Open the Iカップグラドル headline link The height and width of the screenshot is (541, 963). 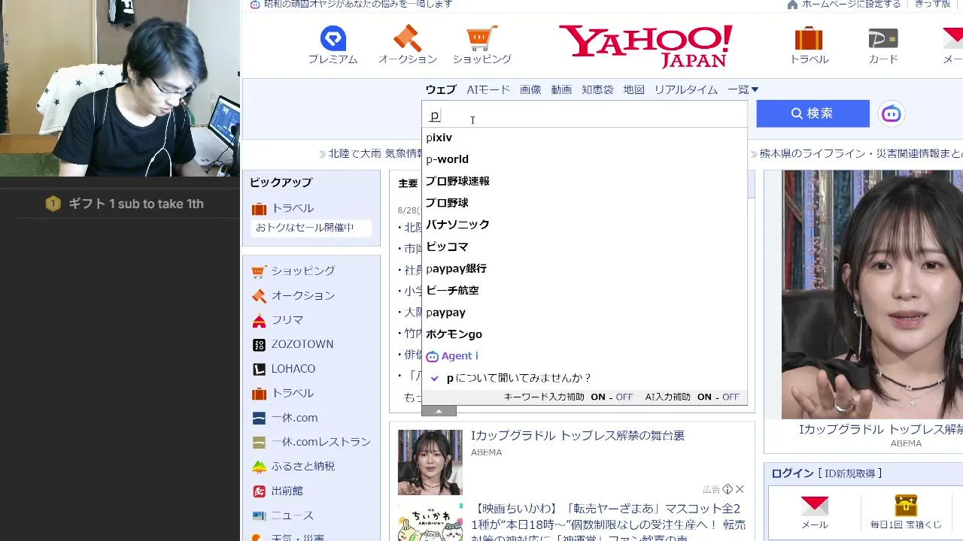tap(578, 436)
